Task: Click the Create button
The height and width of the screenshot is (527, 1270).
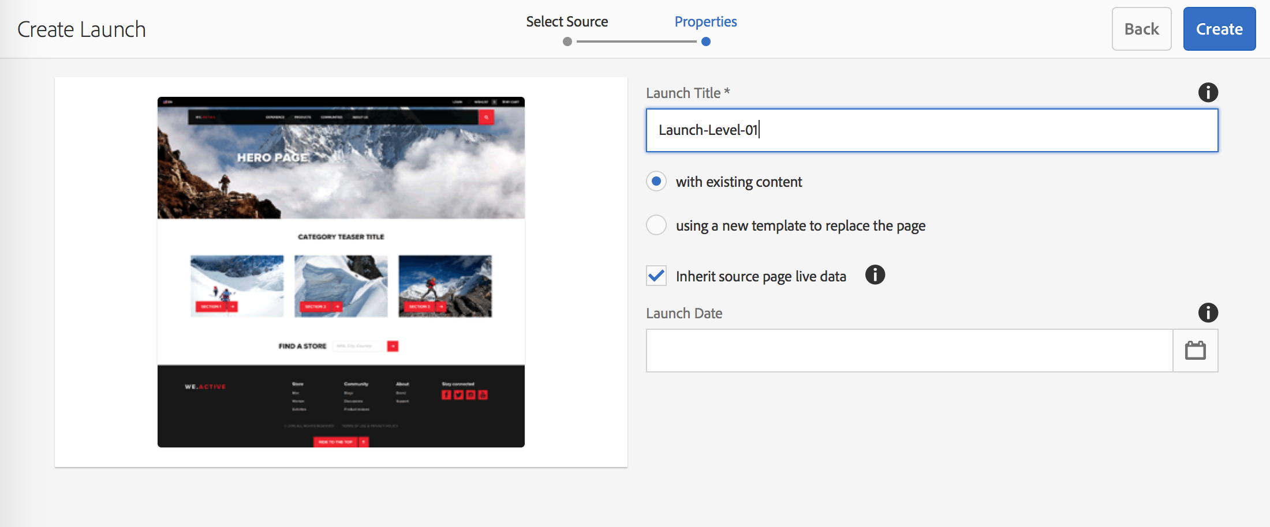Action: click(x=1219, y=29)
